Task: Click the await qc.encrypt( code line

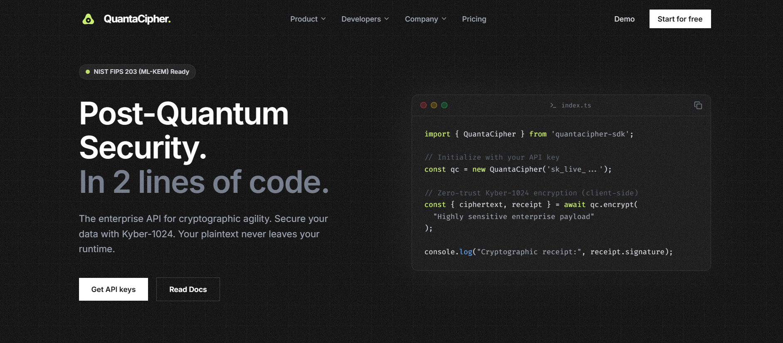Action: 531,204
